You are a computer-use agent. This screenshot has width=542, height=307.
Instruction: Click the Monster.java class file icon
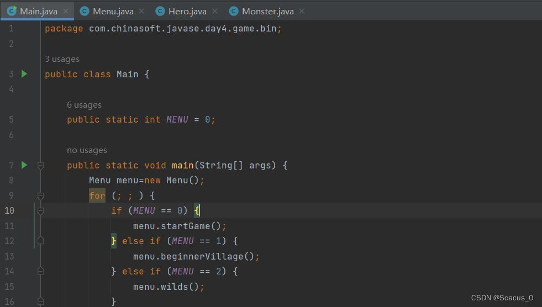coord(234,12)
